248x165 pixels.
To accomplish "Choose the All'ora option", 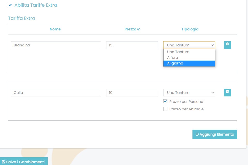I will pyautogui.click(x=189, y=57).
